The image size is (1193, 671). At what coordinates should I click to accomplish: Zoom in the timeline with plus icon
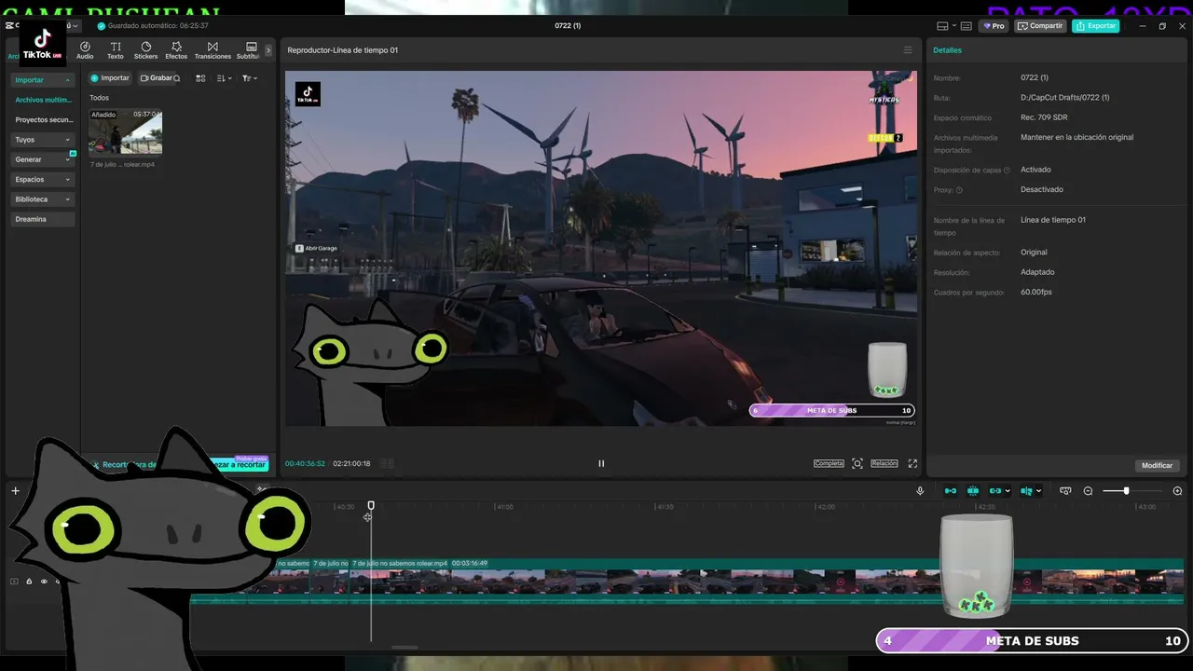click(1177, 491)
